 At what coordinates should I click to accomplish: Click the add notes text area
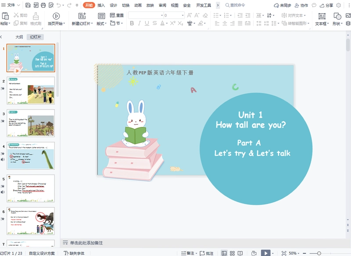point(86,243)
